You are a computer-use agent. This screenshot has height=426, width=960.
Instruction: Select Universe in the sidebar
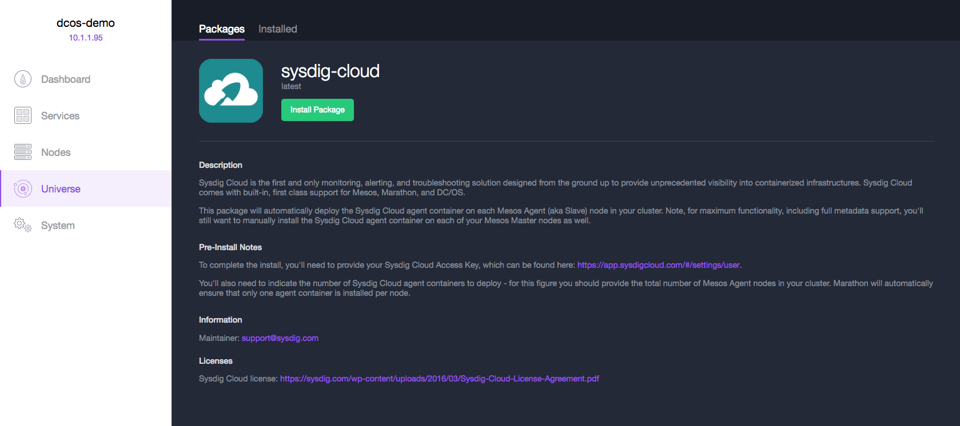point(86,188)
